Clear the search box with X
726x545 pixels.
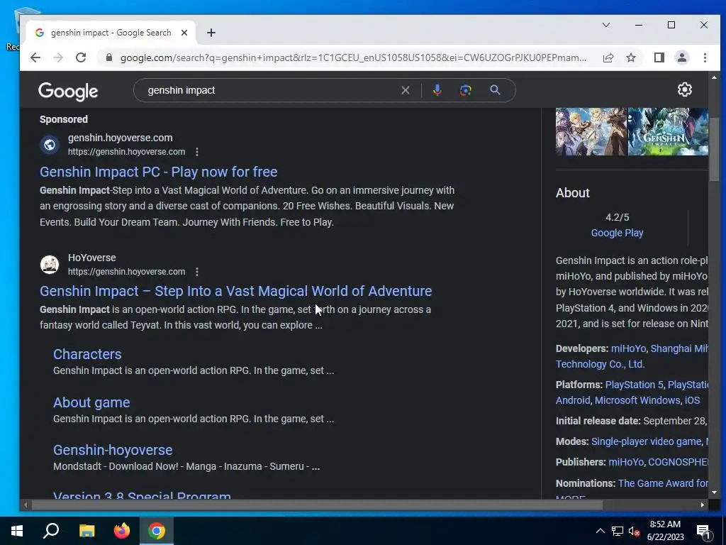pyautogui.click(x=405, y=90)
